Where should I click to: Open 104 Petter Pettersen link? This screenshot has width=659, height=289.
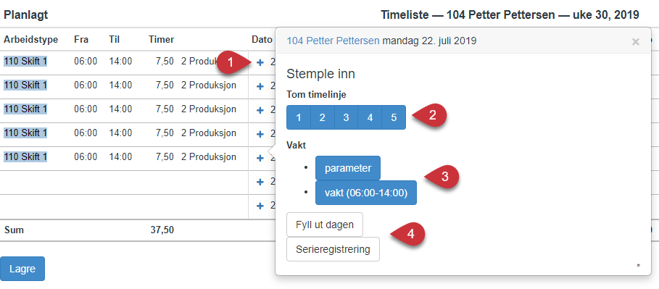333,41
